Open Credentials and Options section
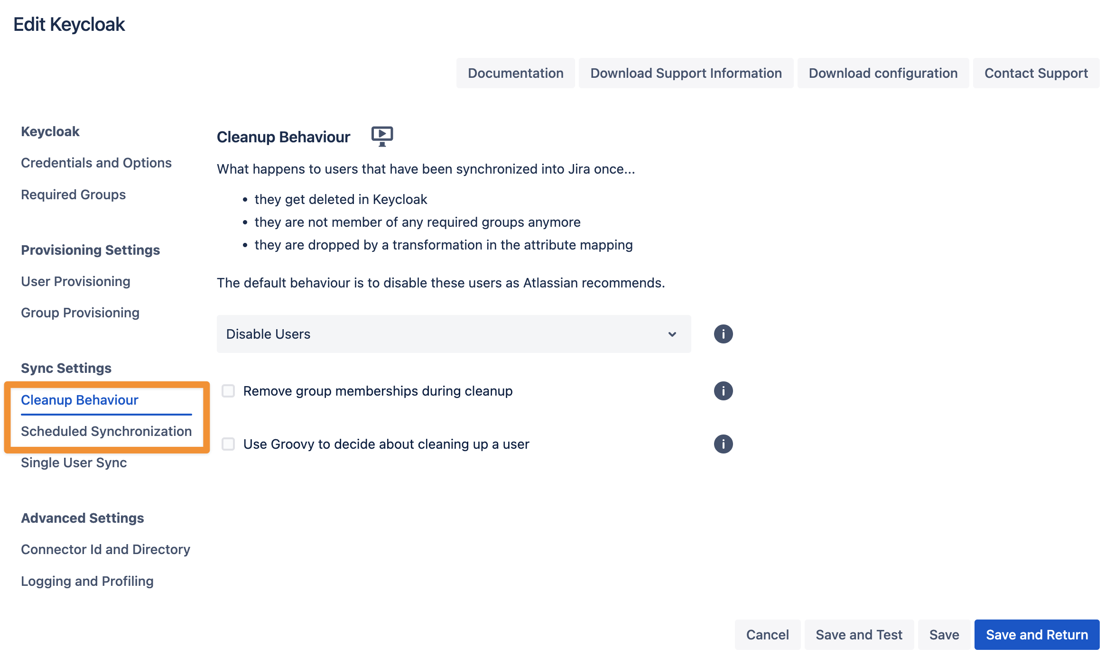This screenshot has width=1114, height=666. (96, 163)
